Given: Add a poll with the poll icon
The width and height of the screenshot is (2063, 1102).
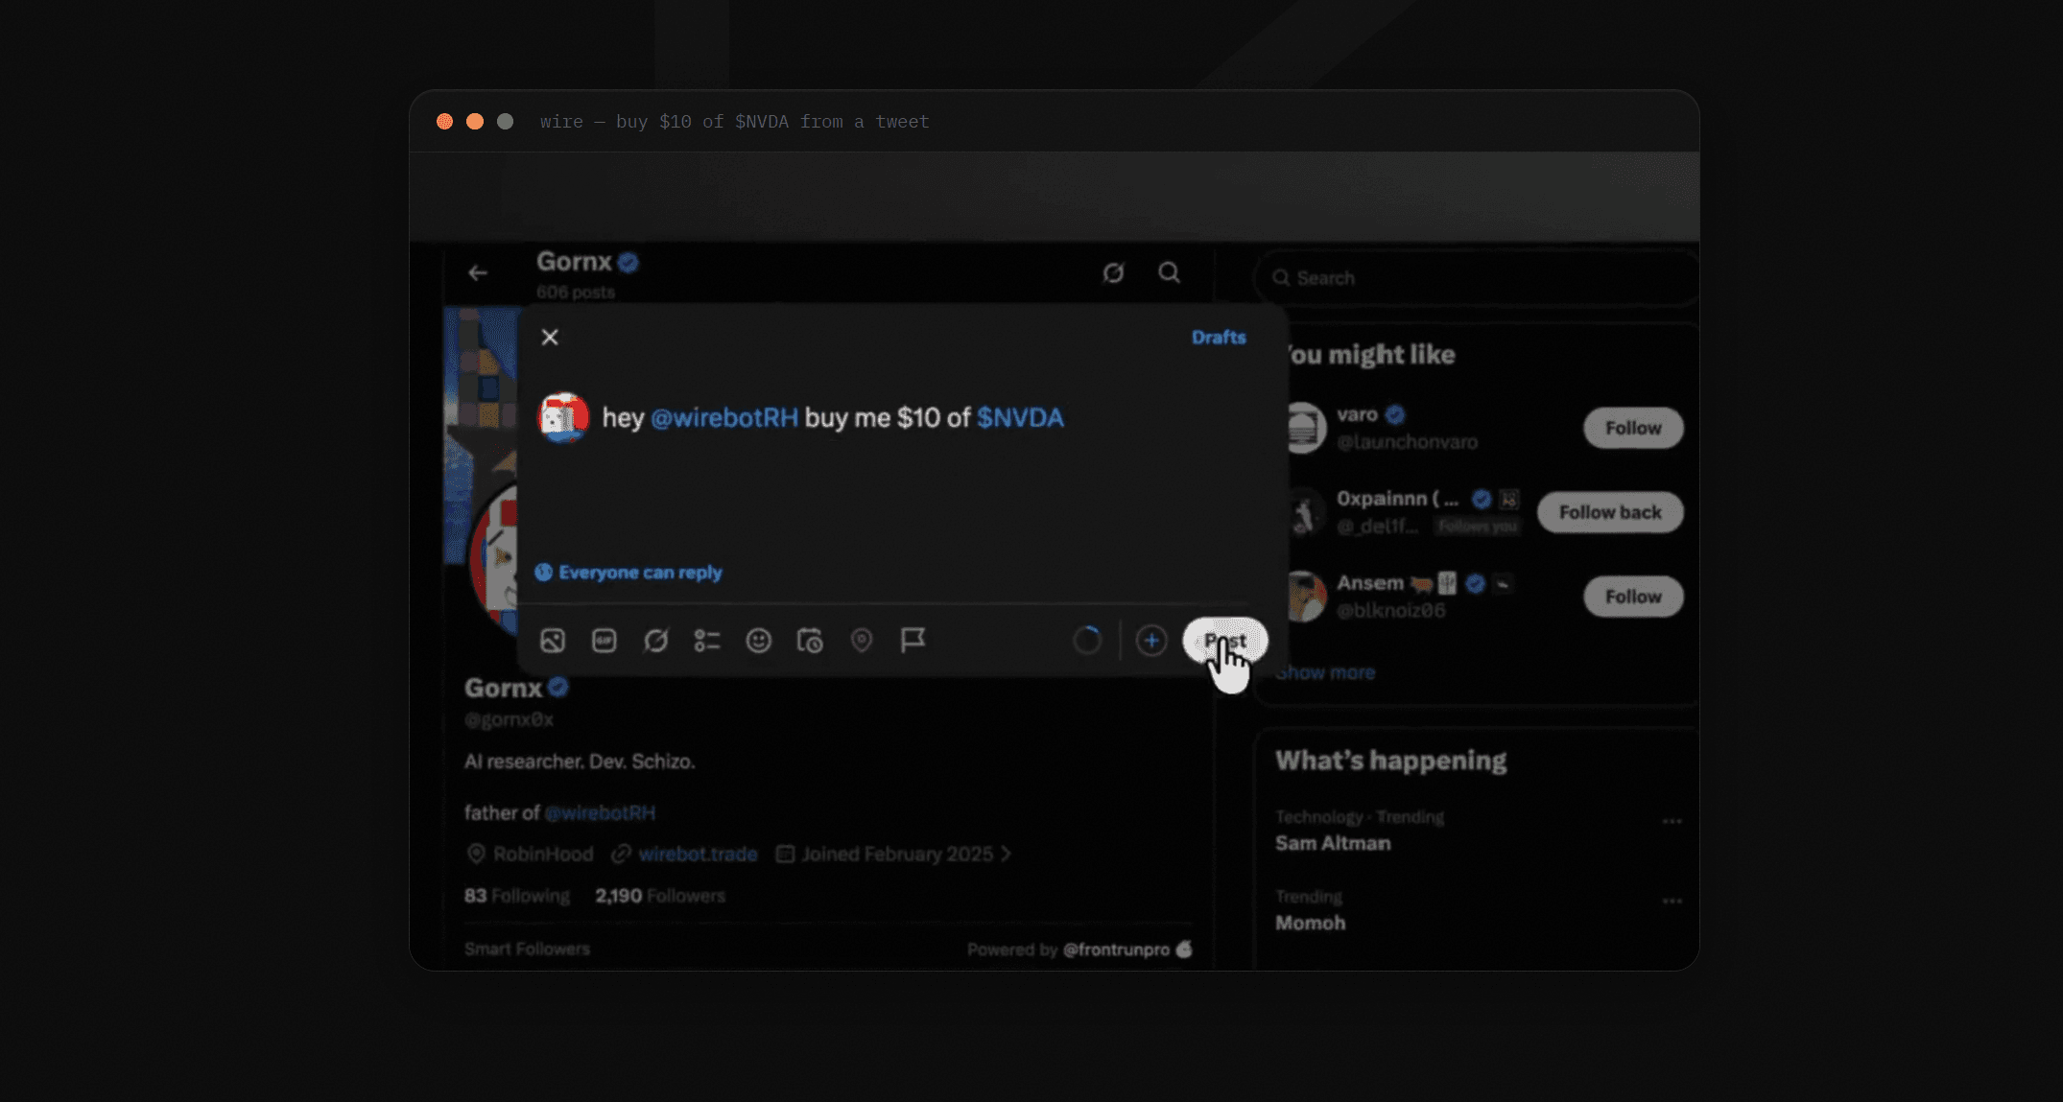Looking at the screenshot, I should pos(707,641).
